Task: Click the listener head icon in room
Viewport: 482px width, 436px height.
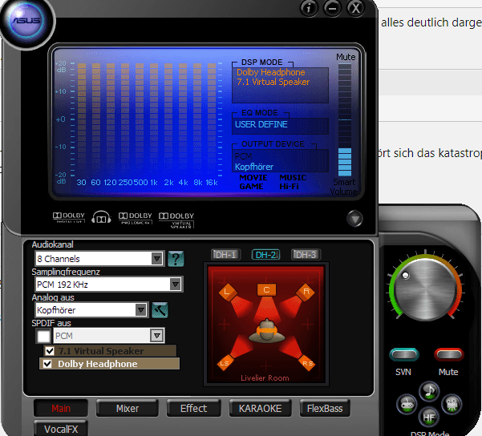Action: tap(266, 331)
